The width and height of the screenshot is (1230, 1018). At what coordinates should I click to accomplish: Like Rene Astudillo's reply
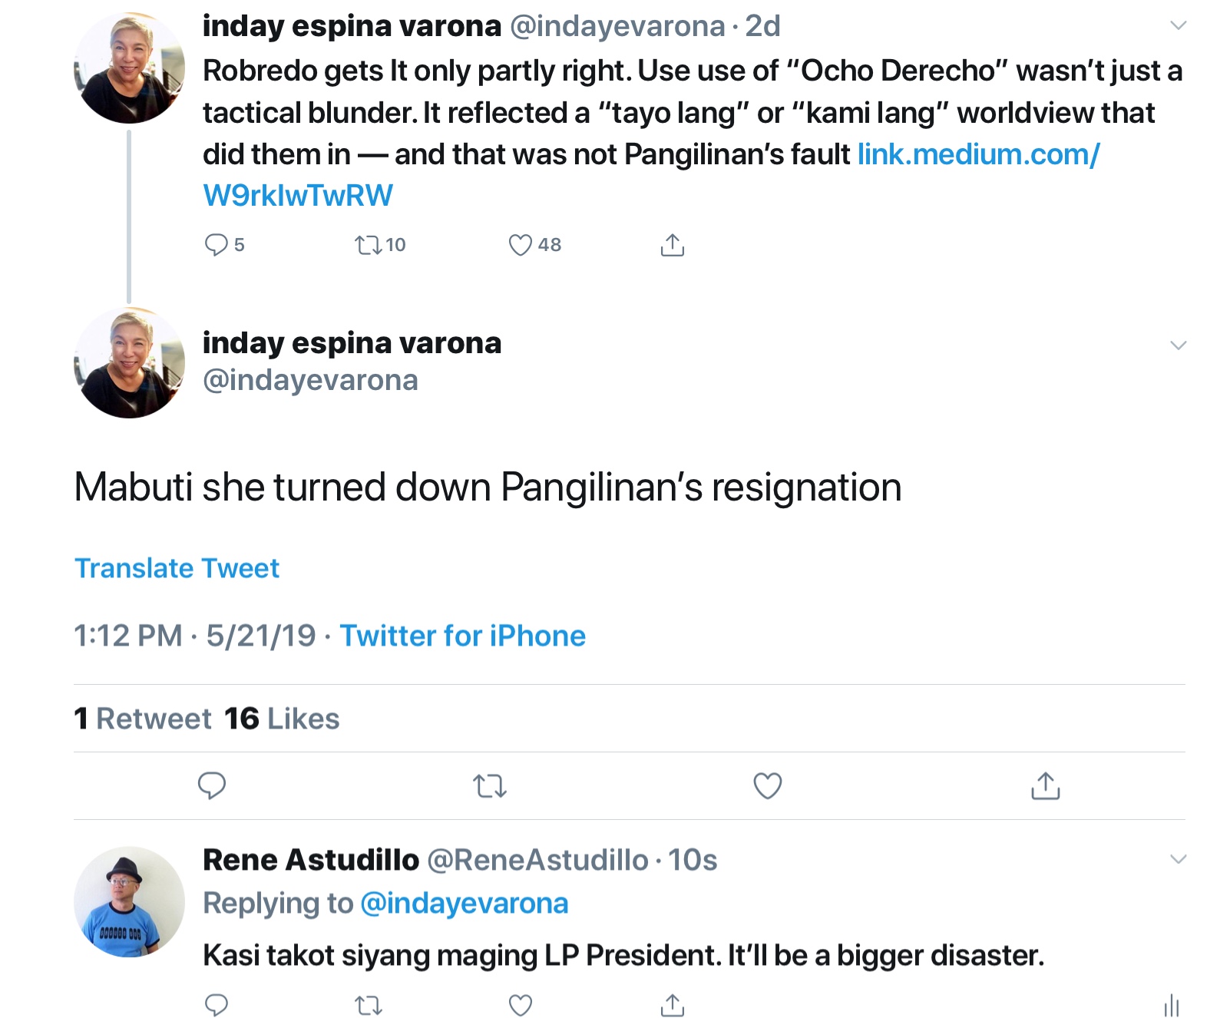(x=521, y=1004)
